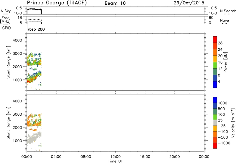Click the 'CPID' label
Screen dimensions: 236x163
6,28
